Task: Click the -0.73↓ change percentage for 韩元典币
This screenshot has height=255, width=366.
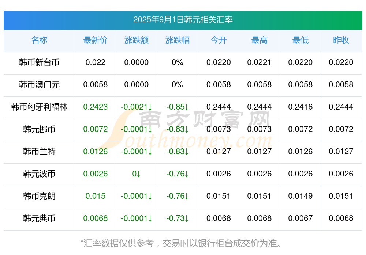Action: tap(178, 218)
